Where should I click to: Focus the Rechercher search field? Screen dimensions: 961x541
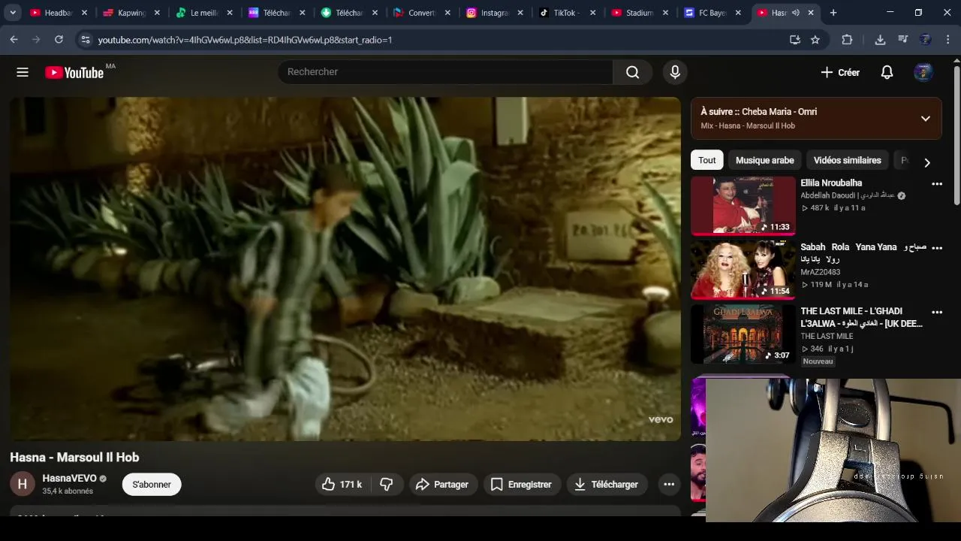click(445, 72)
